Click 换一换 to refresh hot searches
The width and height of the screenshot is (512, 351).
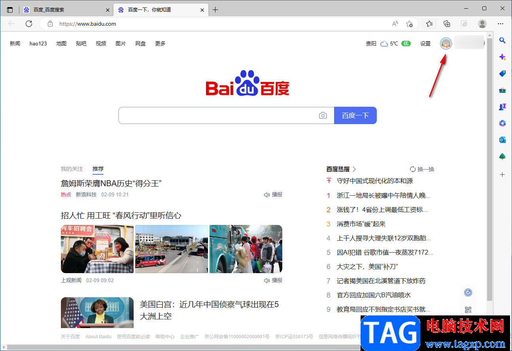click(422, 169)
